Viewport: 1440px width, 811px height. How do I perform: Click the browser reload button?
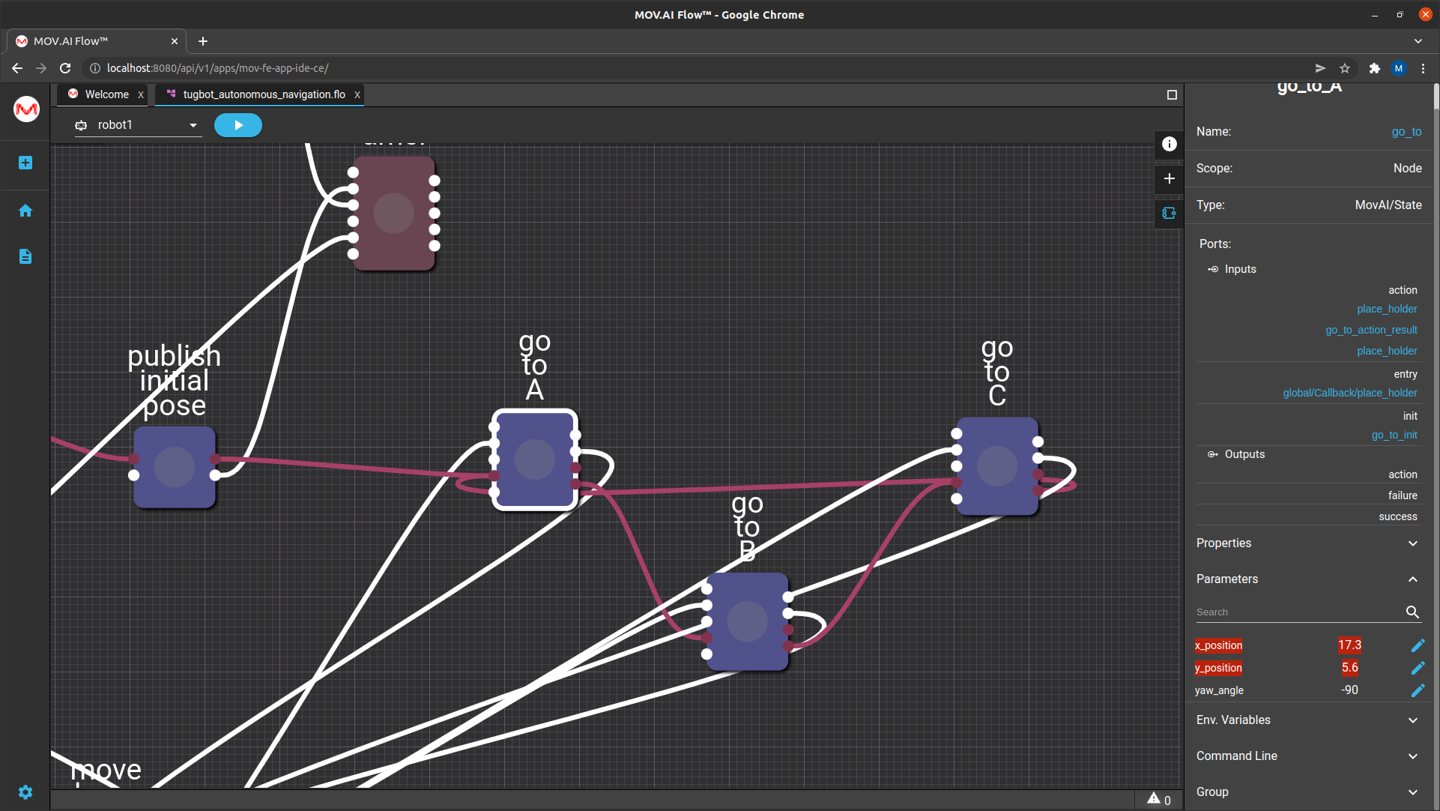(x=65, y=68)
